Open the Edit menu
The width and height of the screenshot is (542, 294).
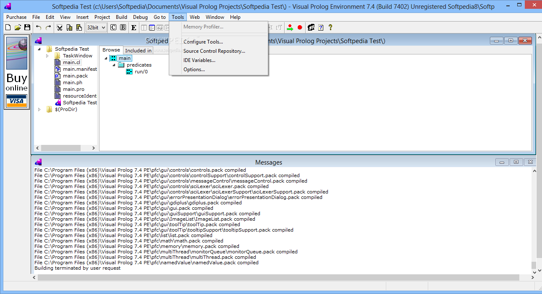[50, 17]
